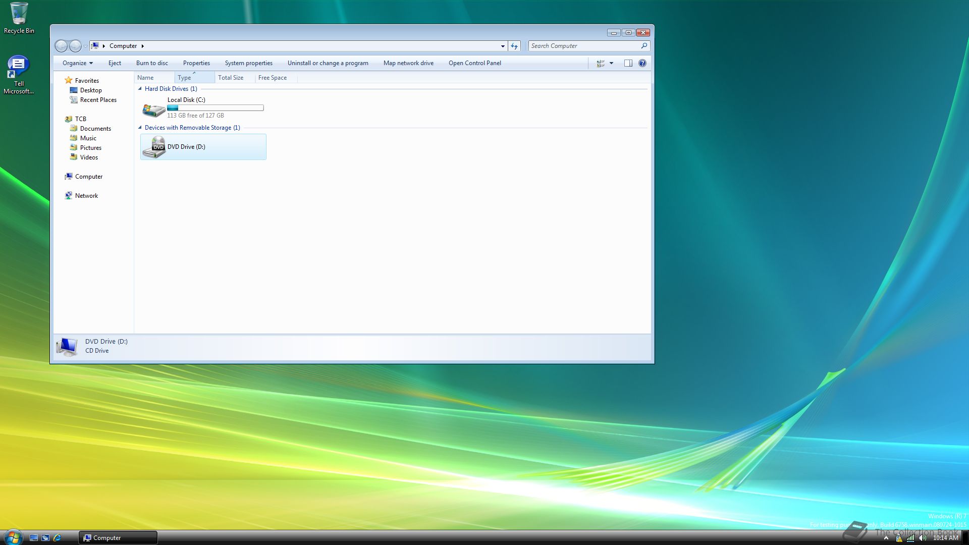Change the view with the Views icon
This screenshot has height=545, width=969.
click(601, 63)
